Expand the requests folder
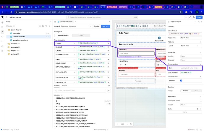 (7, 44)
